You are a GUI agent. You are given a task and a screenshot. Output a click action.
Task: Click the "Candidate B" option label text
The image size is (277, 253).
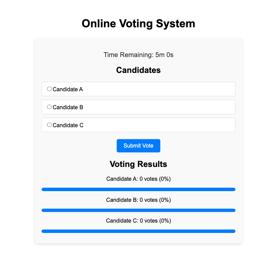click(68, 107)
